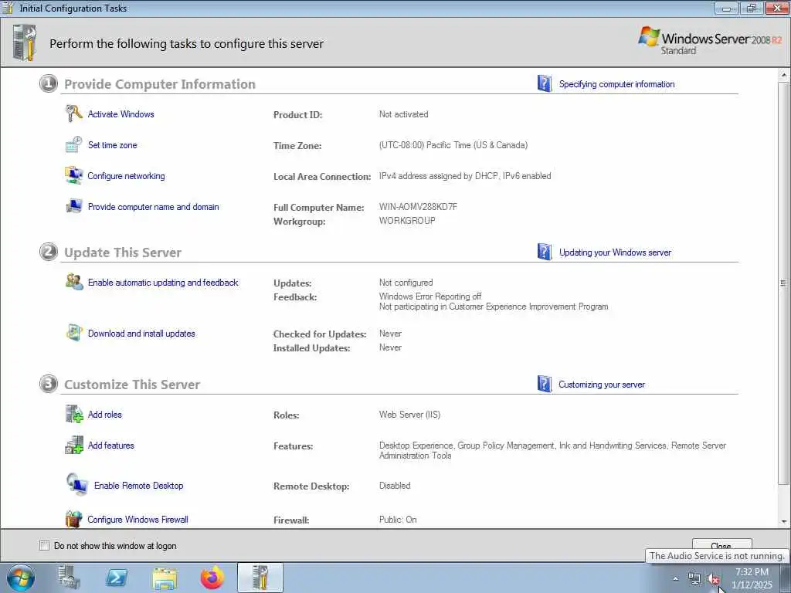Click help icon beside Updating your Windows server

pyautogui.click(x=545, y=252)
